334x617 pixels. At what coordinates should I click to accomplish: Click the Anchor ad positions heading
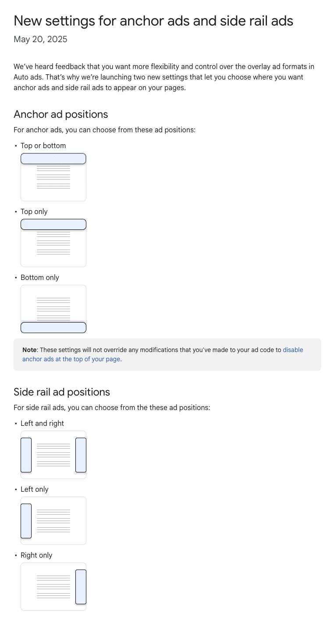click(60, 114)
